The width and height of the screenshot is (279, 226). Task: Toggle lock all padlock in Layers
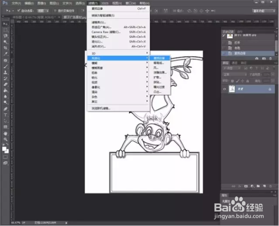[247, 81]
